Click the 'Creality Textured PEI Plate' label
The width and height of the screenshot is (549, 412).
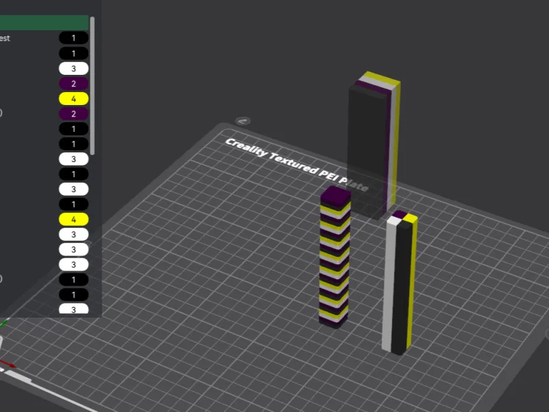pos(296,164)
